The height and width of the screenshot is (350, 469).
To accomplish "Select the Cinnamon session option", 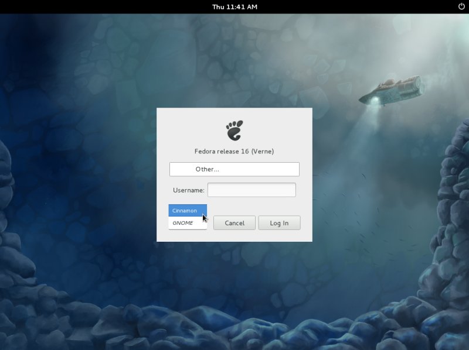I will 188,211.
